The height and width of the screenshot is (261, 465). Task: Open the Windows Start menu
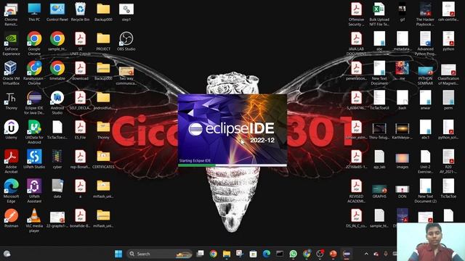(x=118, y=254)
